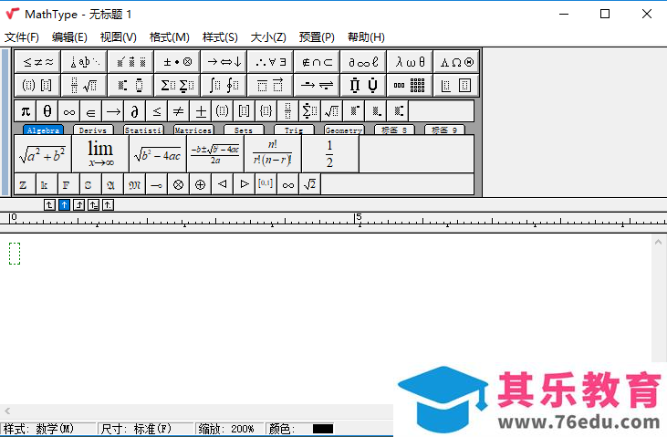Switch to the 标签 8 tab
Screen dimensions: 667x437
[394, 130]
